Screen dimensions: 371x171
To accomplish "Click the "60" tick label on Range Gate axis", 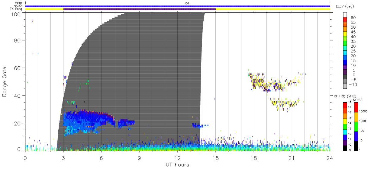I will (18, 68).
